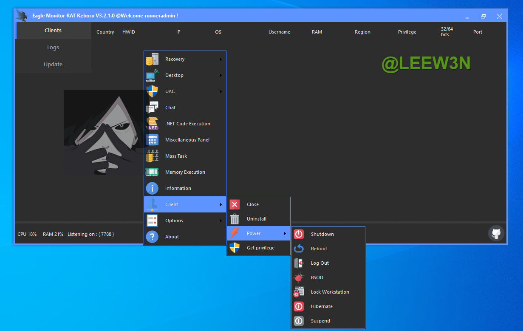This screenshot has width=523, height=331.
Task: Choose Log Out in the Power submenu
Action: (319, 263)
